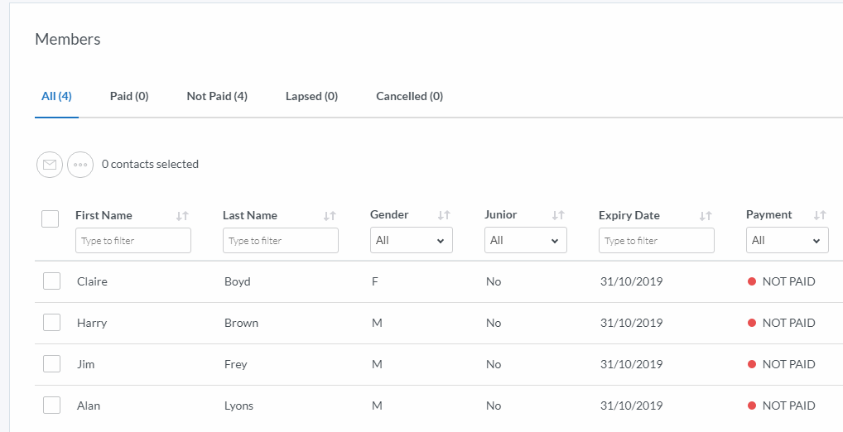The image size is (843, 432).
Task: Check the box next to Harry Brown
Action: [x=52, y=323]
